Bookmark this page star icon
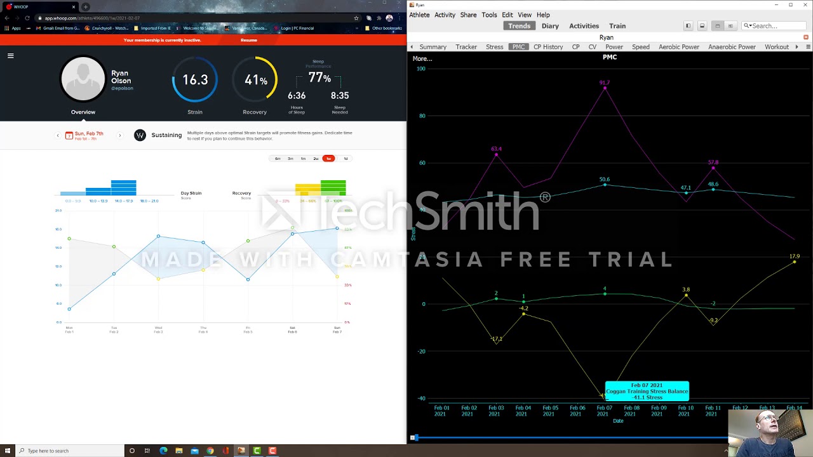 [x=356, y=18]
